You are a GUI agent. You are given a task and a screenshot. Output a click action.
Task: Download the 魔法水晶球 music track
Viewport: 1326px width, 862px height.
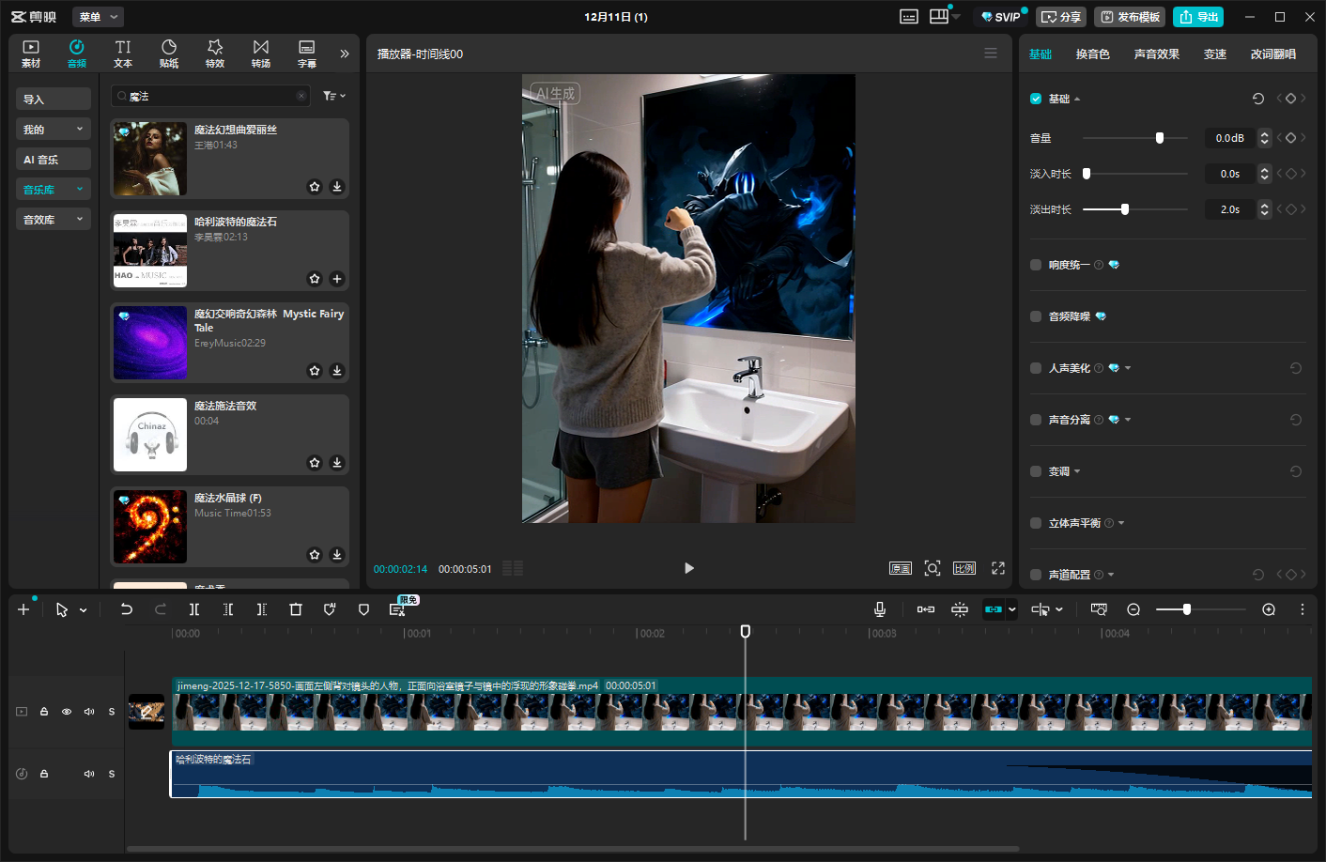pos(337,555)
